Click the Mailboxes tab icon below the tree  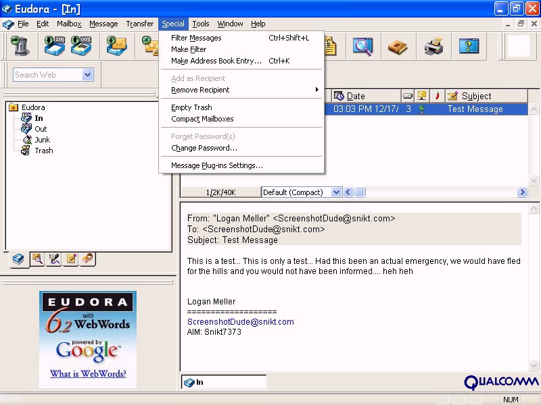(18, 259)
